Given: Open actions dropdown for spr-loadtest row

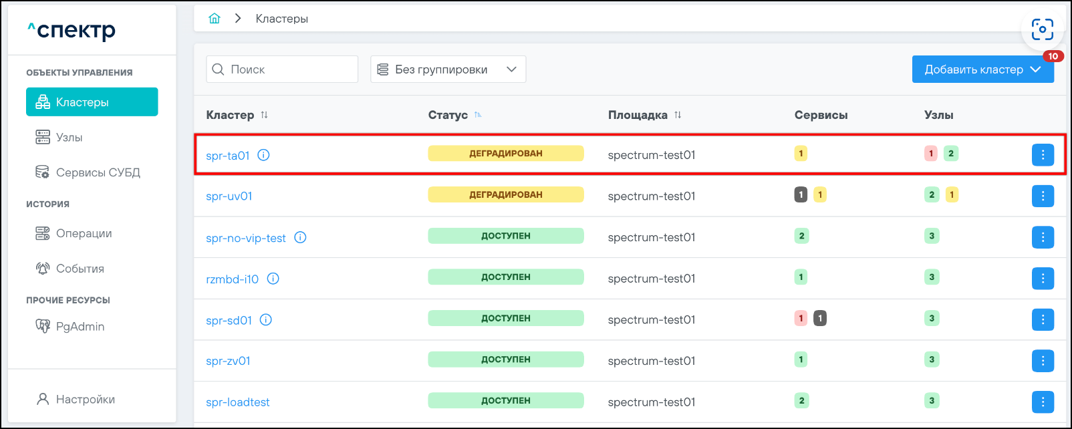Looking at the screenshot, I should pos(1042,402).
